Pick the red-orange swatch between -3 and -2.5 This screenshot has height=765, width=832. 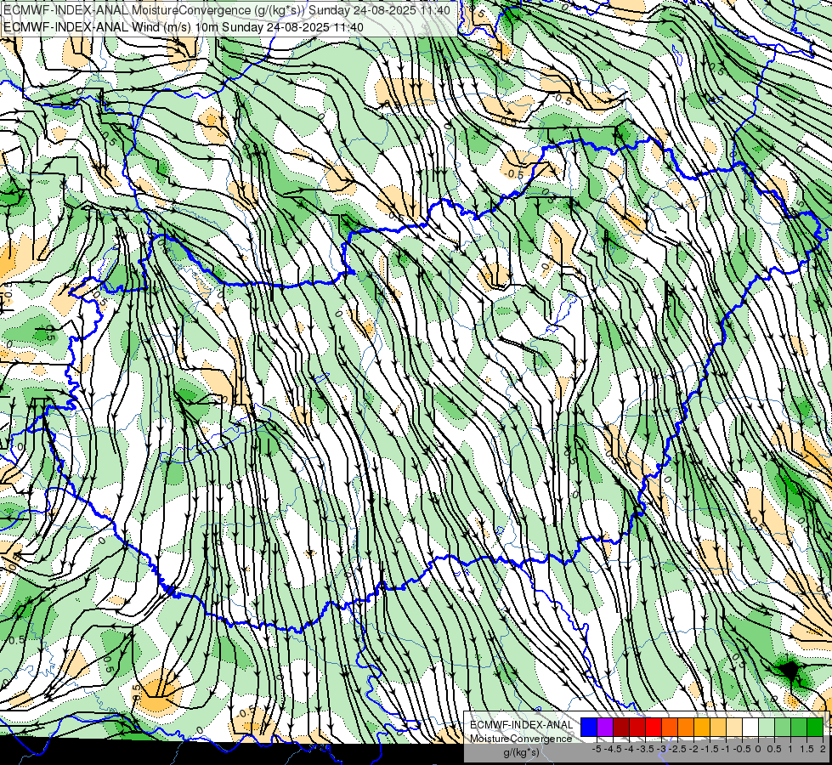click(x=670, y=727)
